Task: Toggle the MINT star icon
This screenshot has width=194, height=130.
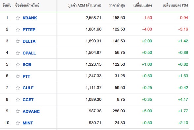Action: point(18,123)
